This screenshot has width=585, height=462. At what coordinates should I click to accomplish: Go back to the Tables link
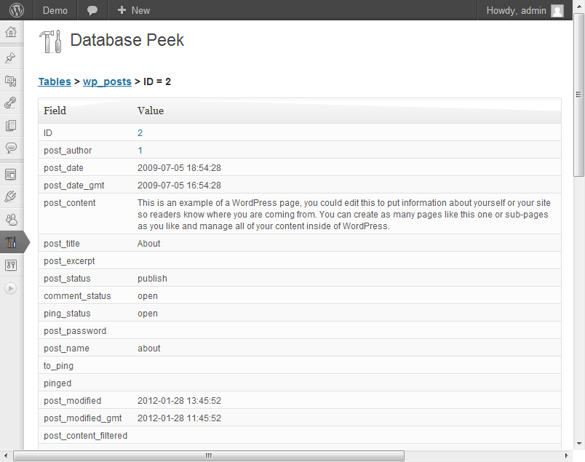(x=55, y=81)
